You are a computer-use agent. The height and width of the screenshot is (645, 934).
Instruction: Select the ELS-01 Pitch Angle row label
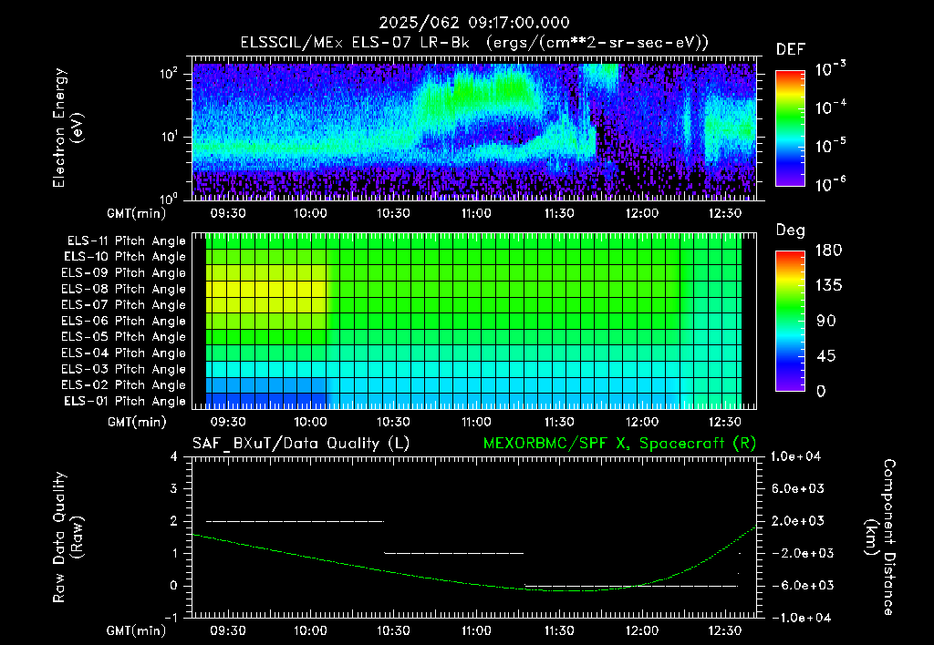coord(125,401)
